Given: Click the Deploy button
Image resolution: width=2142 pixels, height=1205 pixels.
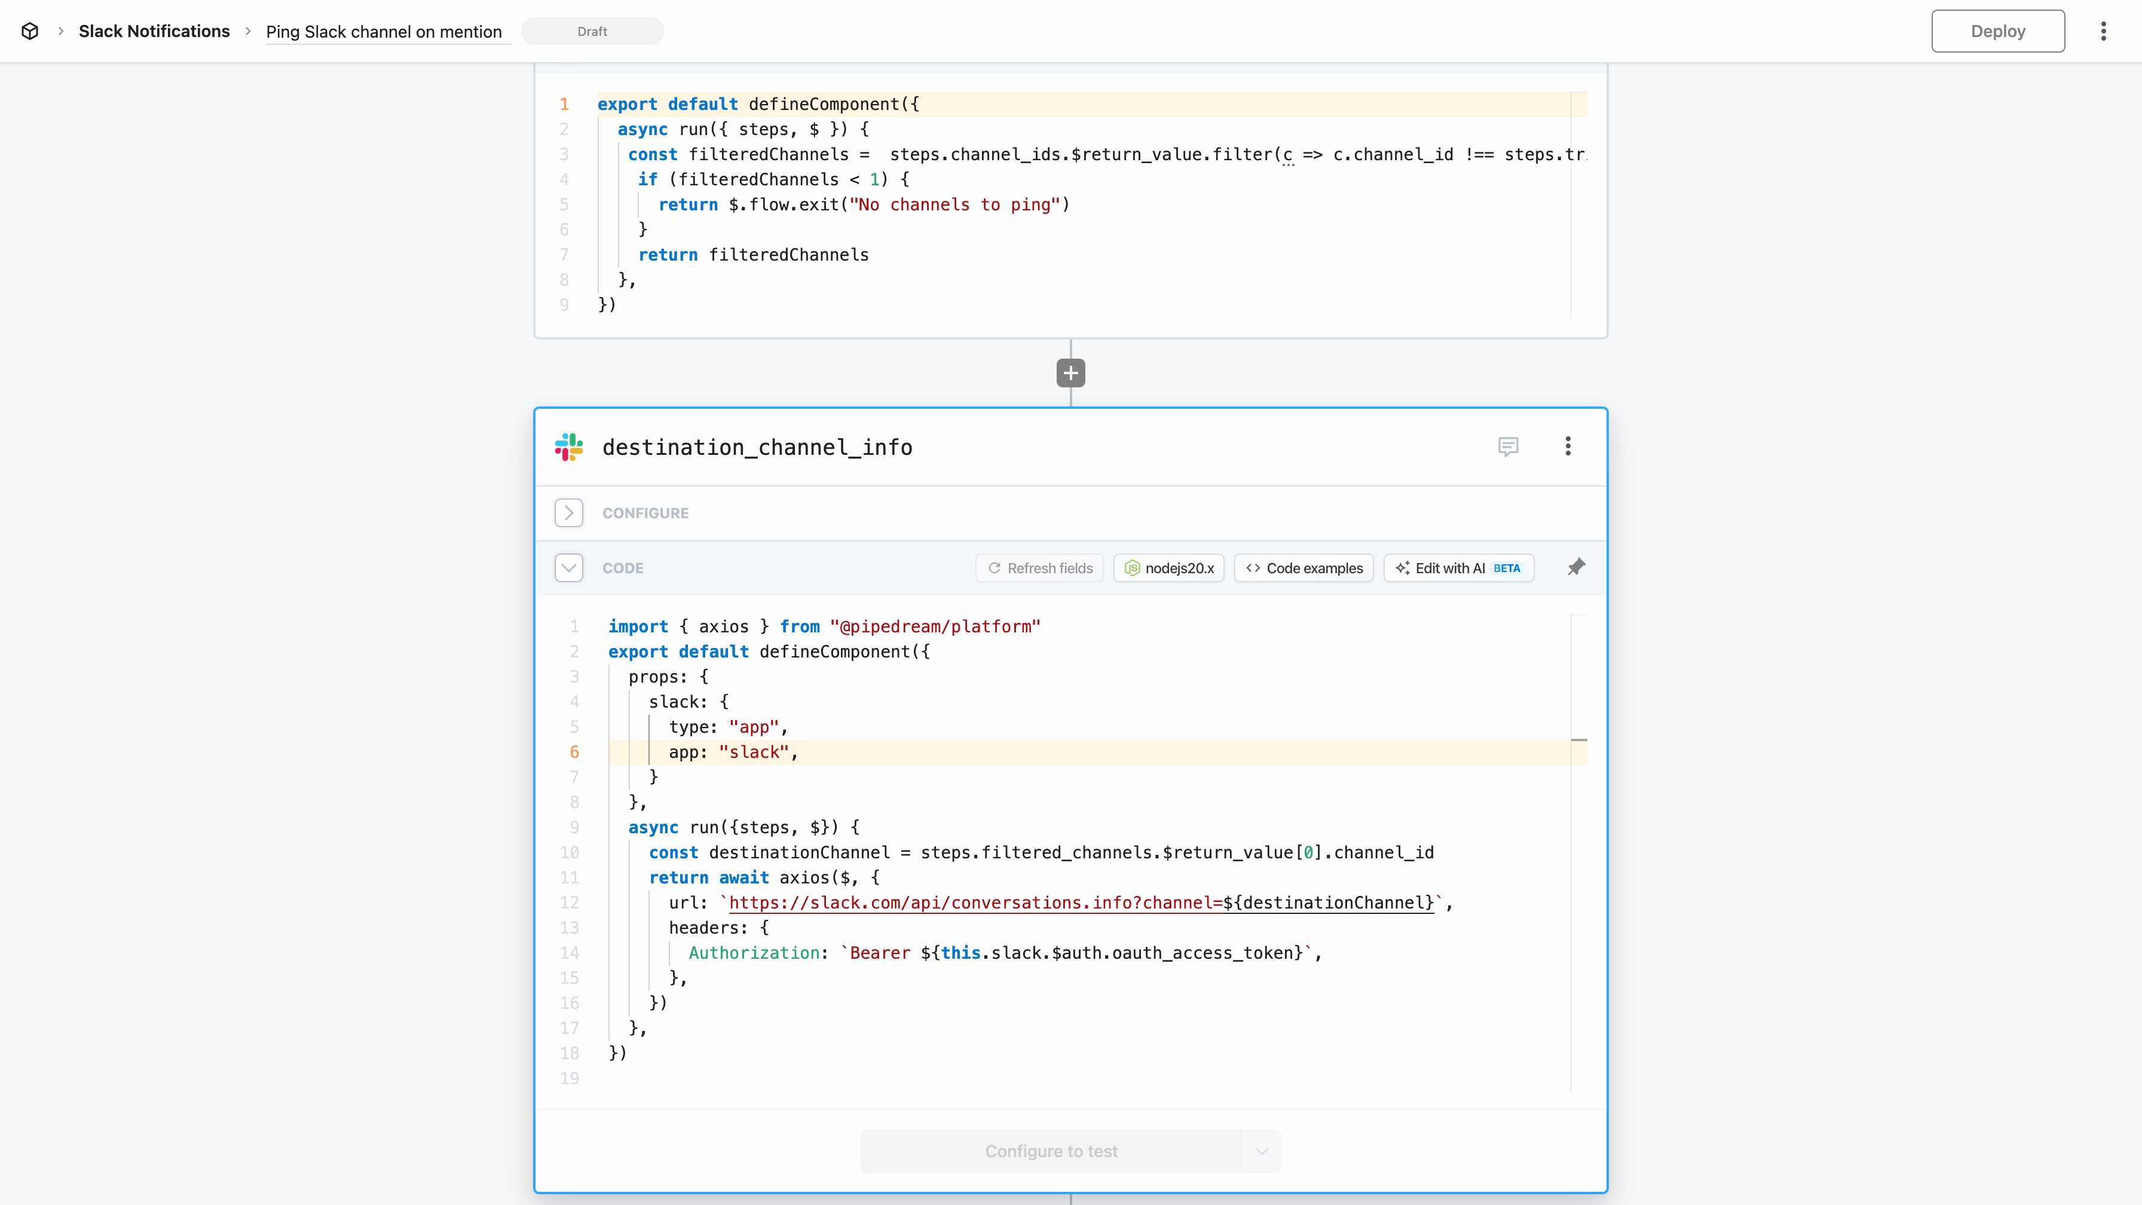Looking at the screenshot, I should [1997, 30].
